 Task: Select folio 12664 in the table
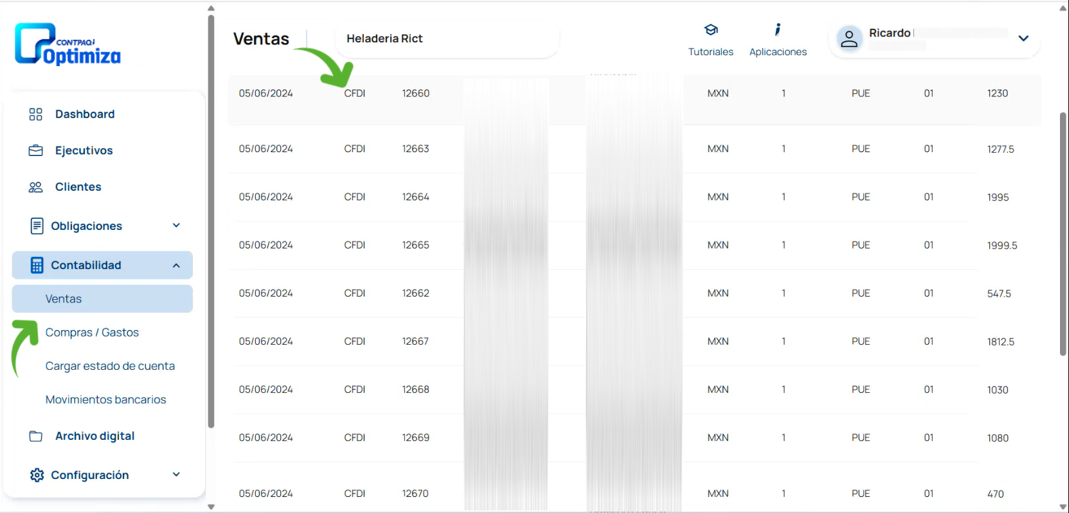tap(416, 196)
